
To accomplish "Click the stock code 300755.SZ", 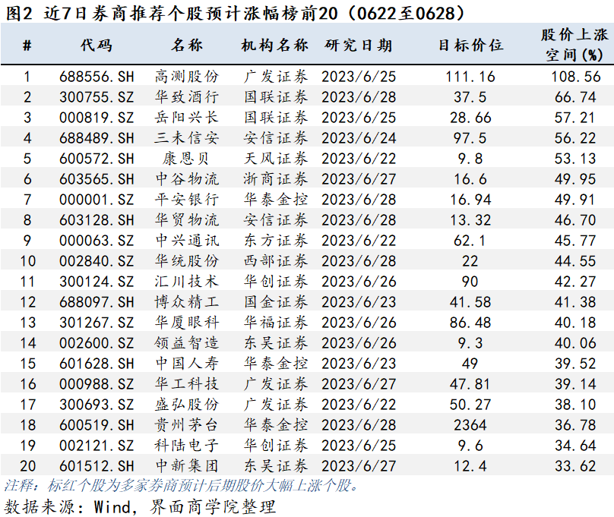I will tap(97, 97).
